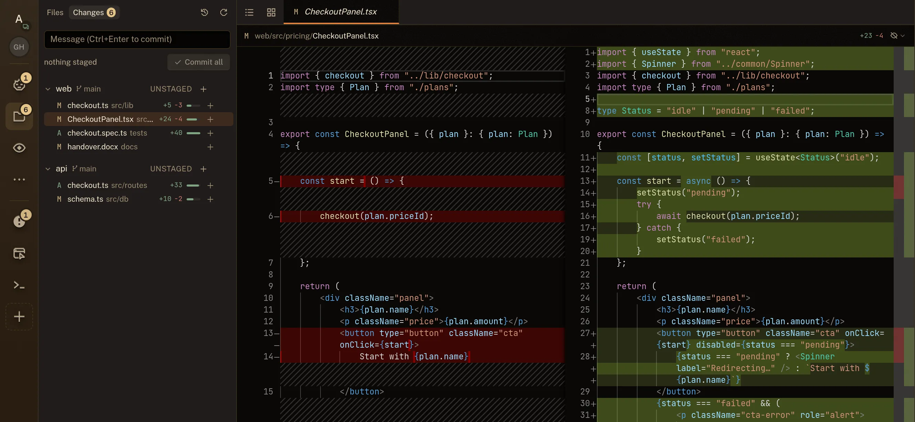Click the A workspace icon at top
Viewport: 915px width, 422px height.
click(19, 20)
